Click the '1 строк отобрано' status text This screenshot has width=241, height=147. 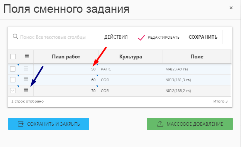point(27,101)
